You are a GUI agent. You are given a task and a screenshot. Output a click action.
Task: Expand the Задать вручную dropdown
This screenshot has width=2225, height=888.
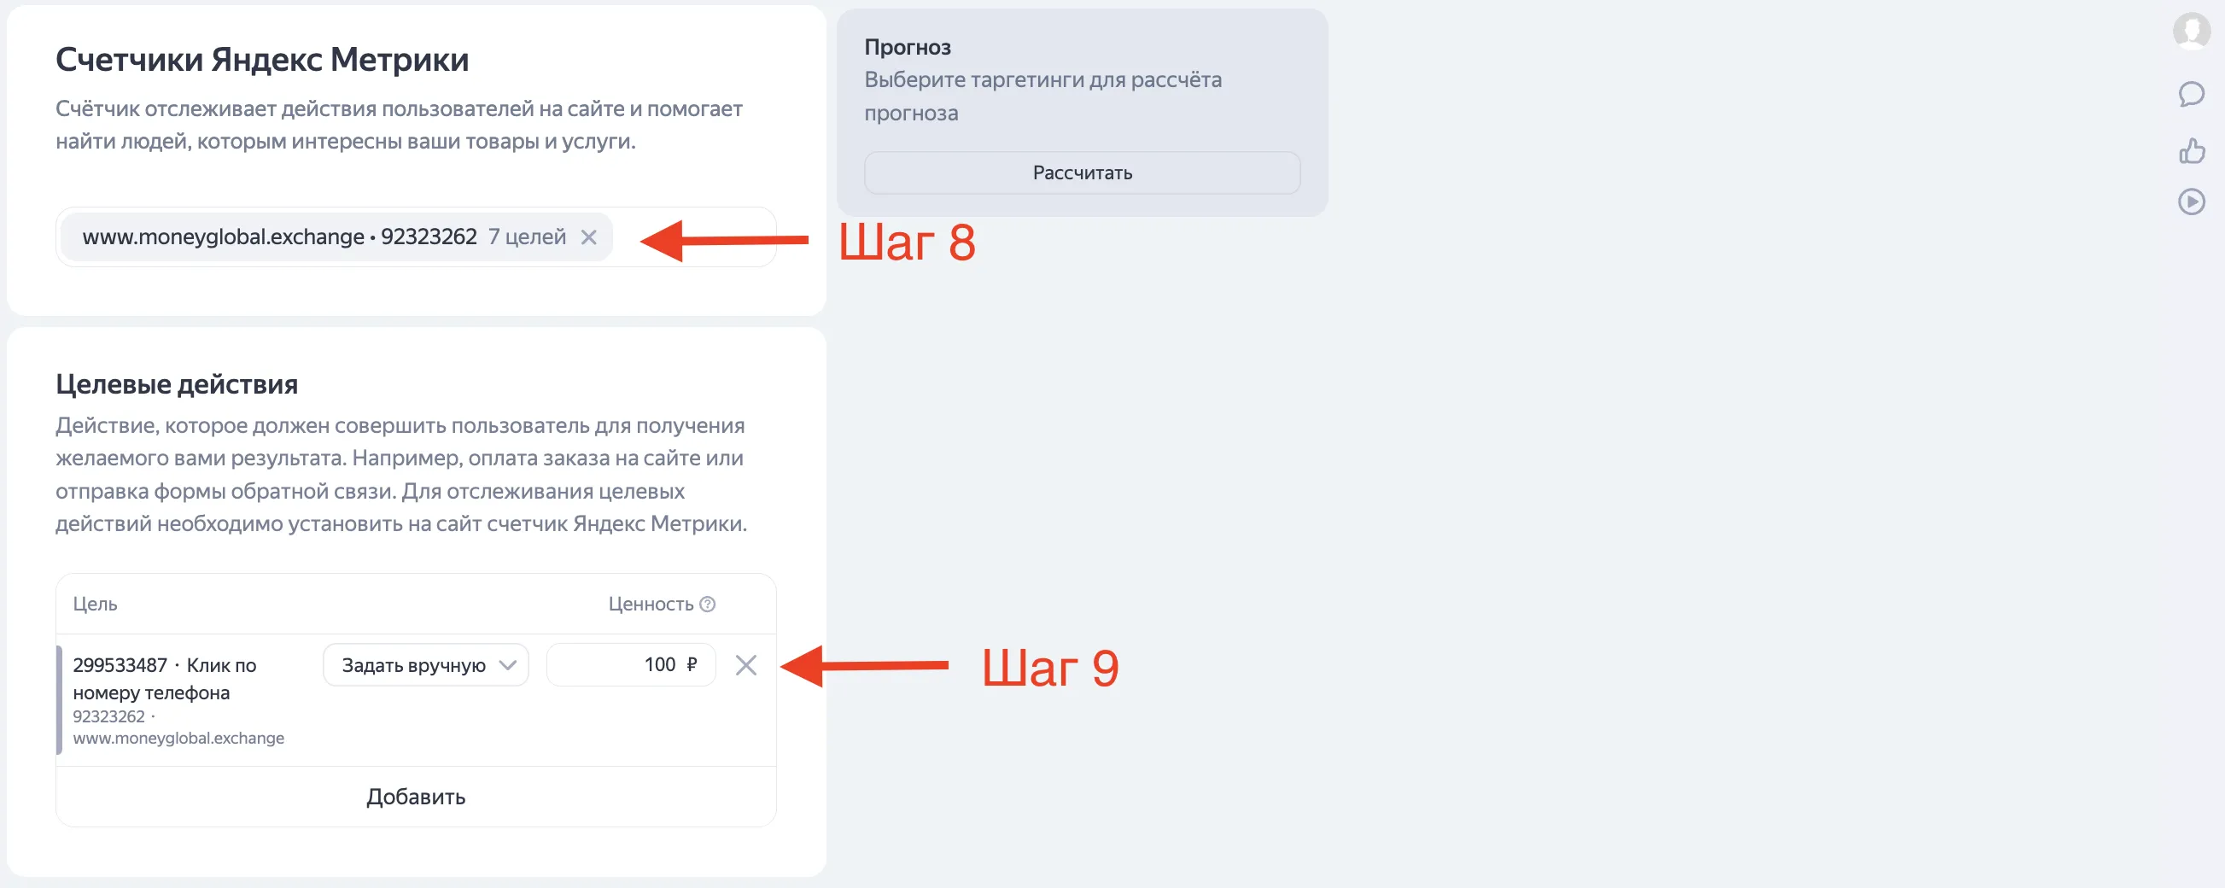click(x=425, y=665)
